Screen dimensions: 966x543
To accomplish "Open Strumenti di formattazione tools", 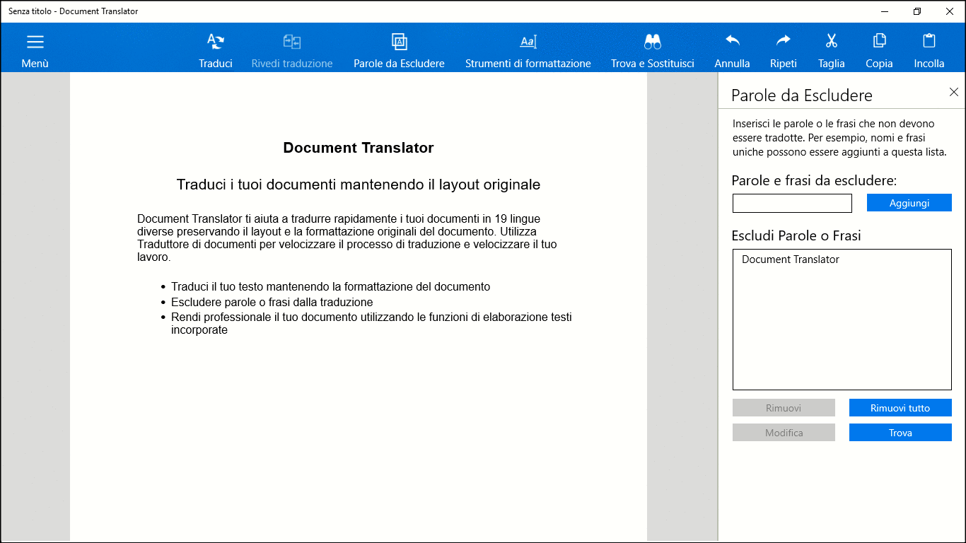I will (x=528, y=42).
